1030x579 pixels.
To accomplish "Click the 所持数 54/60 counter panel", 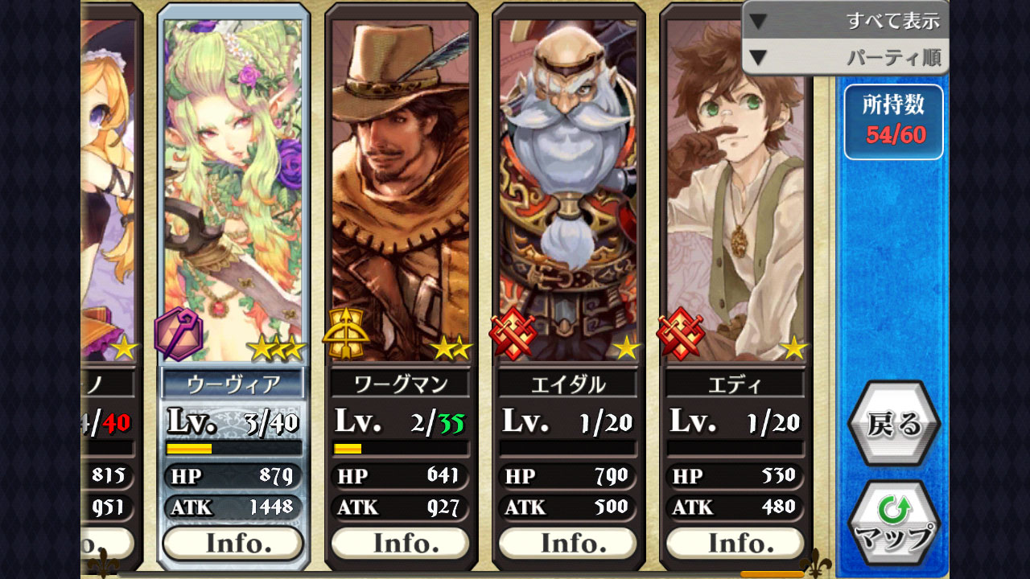I will coord(894,121).
